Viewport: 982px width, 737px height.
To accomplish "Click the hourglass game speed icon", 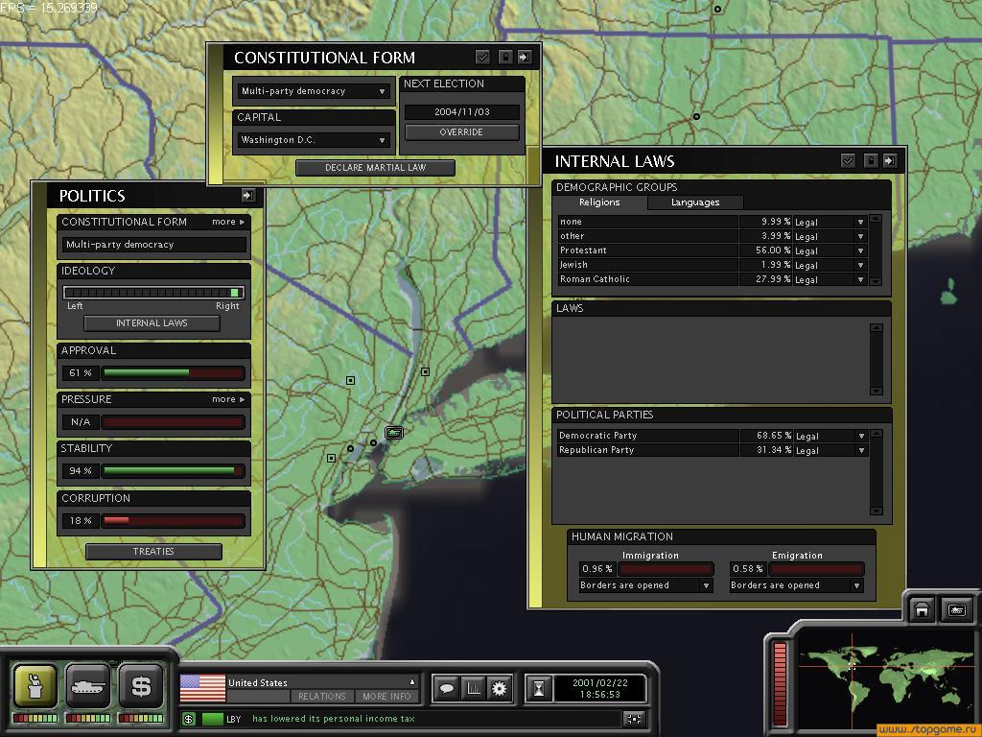I will tap(540, 688).
